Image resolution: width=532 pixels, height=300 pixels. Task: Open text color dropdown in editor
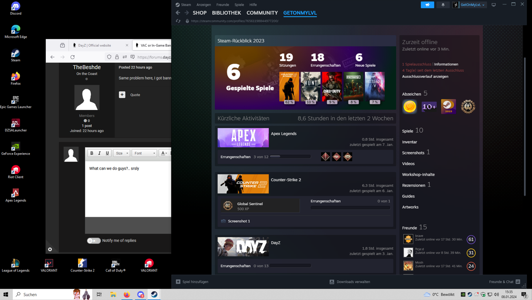pos(164,154)
